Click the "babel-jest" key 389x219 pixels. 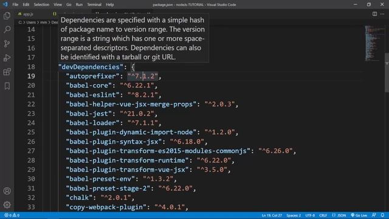89,114
